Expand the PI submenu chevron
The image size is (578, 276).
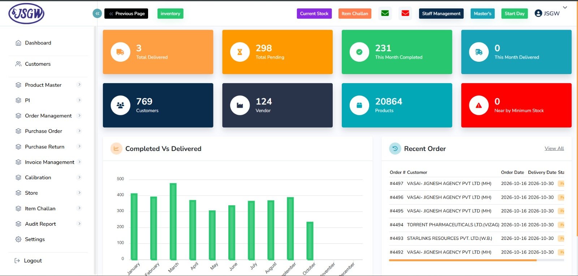tap(79, 100)
